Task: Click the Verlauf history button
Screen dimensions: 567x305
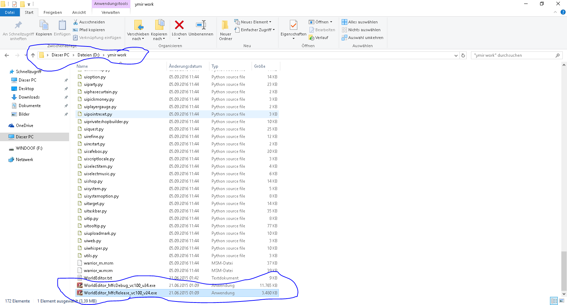Action: click(x=319, y=38)
